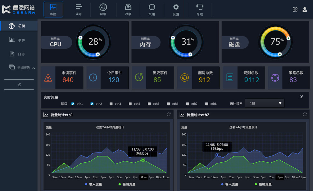Check the eth6 interface checkbox
This screenshot has width=313, height=191.
[168, 104]
